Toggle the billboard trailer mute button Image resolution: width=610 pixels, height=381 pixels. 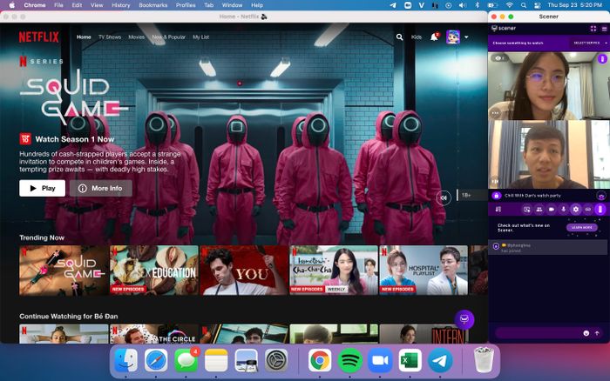[444, 197]
